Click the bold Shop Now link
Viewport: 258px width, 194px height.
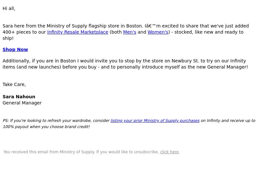(x=15, y=49)
